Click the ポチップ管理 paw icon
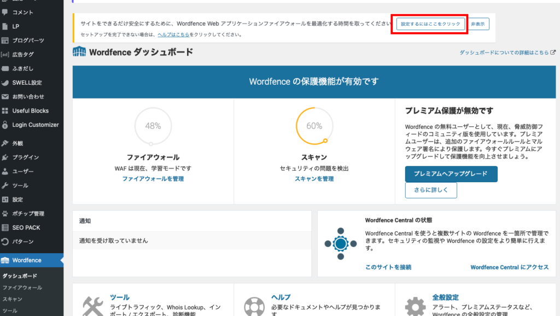The width and height of the screenshot is (560, 316). click(5, 214)
